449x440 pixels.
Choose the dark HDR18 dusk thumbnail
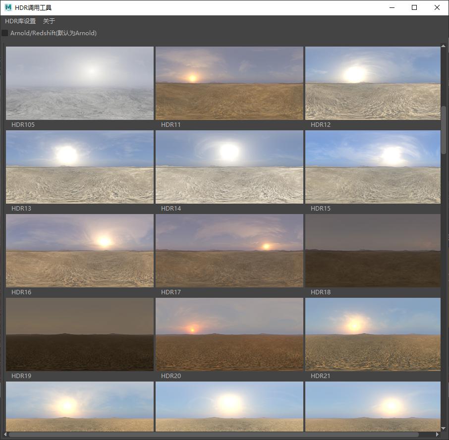click(x=372, y=251)
